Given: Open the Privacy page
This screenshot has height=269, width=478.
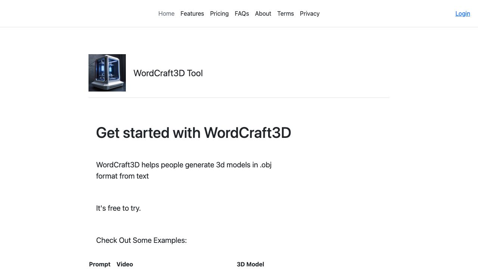Looking at the screenshot, I should click(310, 13).
